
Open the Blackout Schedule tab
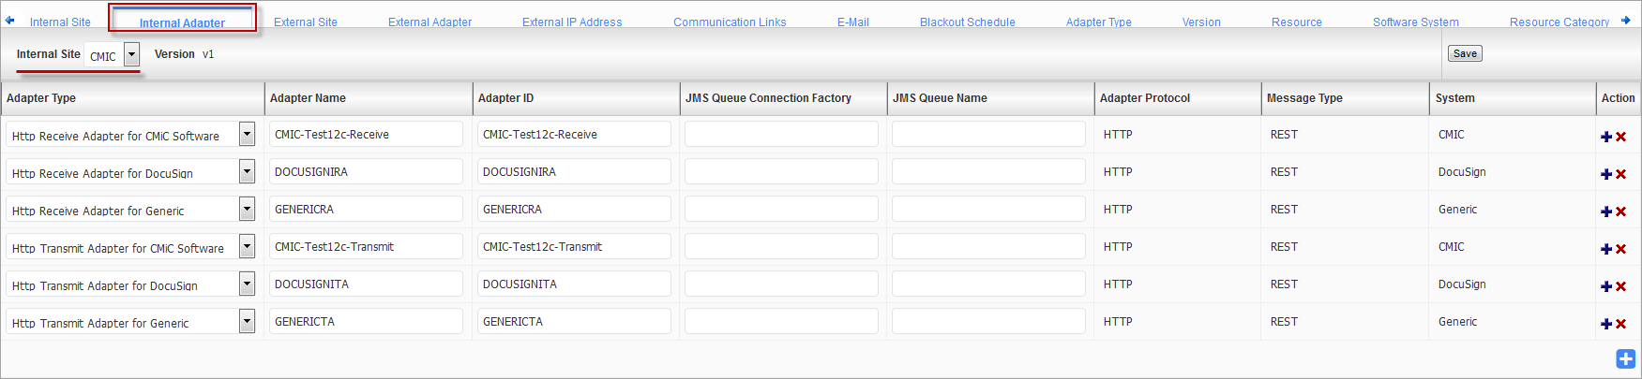(967, 22)
